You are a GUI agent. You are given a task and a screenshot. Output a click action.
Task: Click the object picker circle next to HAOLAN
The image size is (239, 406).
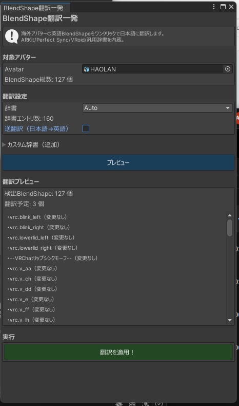(228, 69)
